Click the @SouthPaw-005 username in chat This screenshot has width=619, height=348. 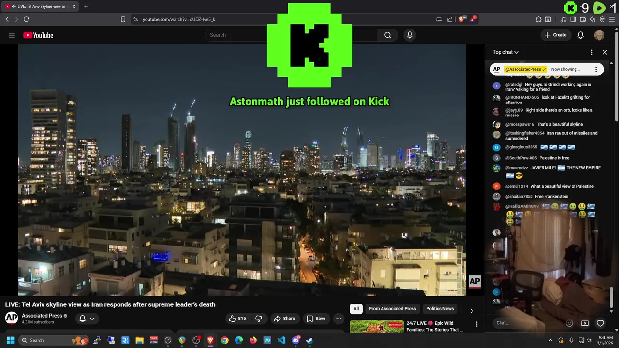[x=521, y=158]
